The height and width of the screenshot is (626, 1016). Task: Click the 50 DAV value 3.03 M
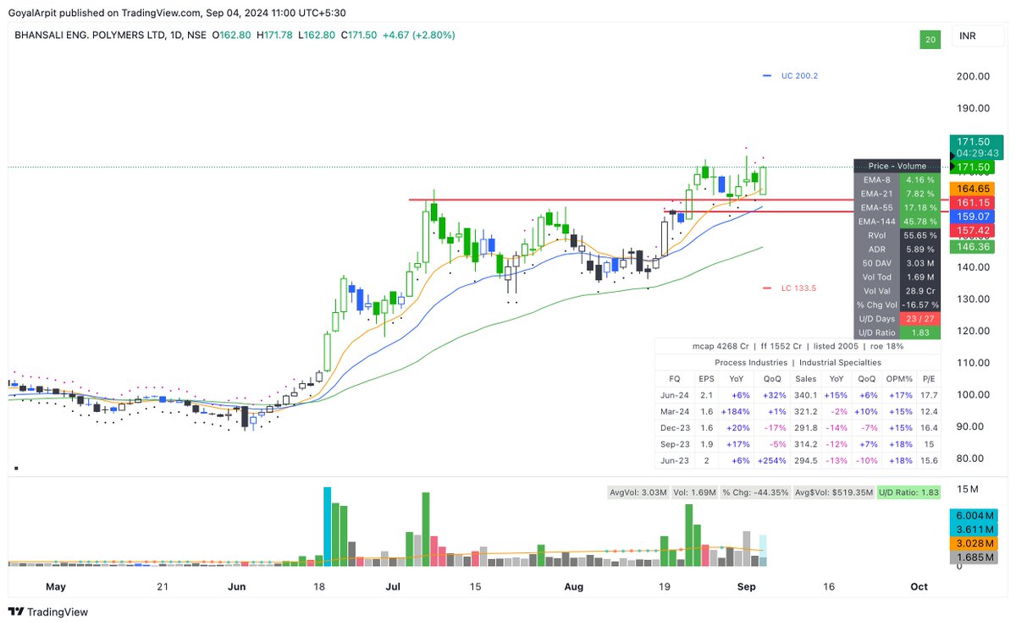point(919,263)
